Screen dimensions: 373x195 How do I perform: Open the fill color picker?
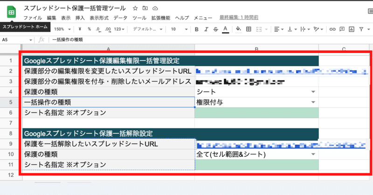[x=238, y=29]
